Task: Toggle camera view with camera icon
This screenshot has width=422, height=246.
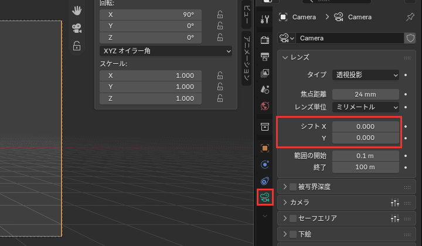Action: (77, 28)
